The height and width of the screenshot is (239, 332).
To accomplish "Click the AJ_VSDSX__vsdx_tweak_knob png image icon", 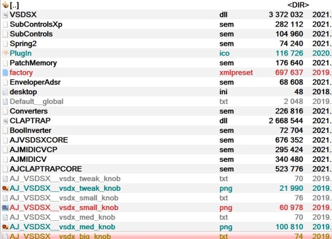I will [5, 188].
